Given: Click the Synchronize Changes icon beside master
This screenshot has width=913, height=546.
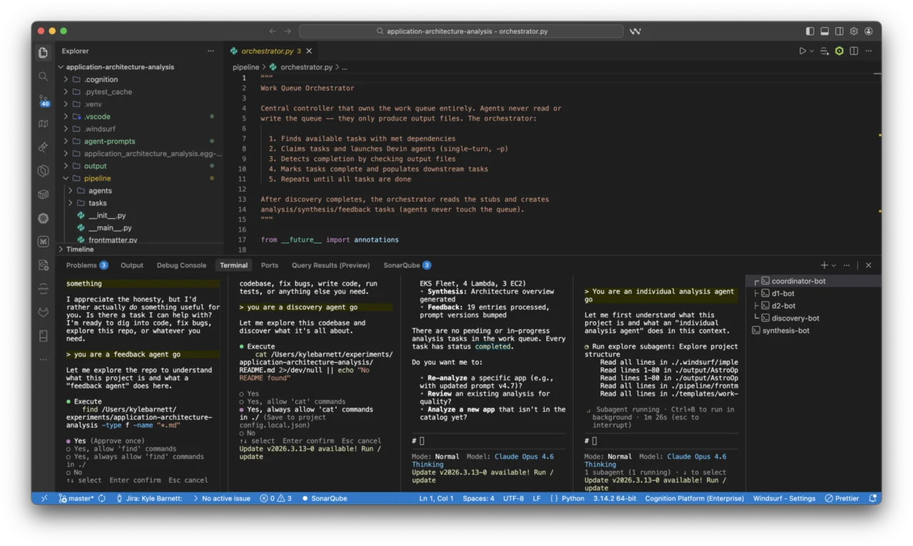Looking at the screenshot, I should pos(102,498).
